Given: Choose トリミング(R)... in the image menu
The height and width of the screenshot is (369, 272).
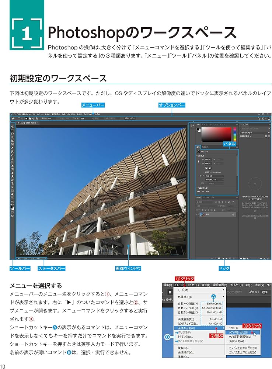Looking at the screenshot, I should (x=200, y=337).
